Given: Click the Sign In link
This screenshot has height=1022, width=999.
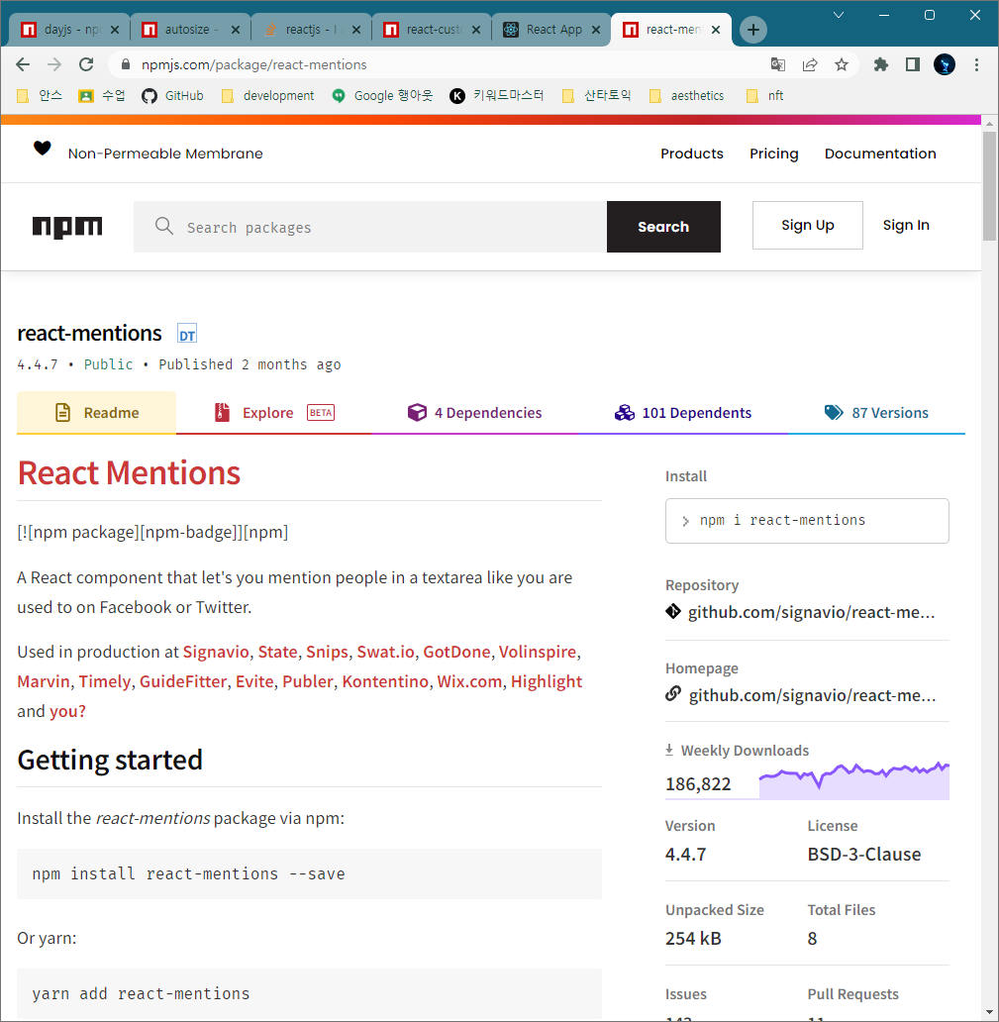Looking at the screenshot, I should [906, 225].
